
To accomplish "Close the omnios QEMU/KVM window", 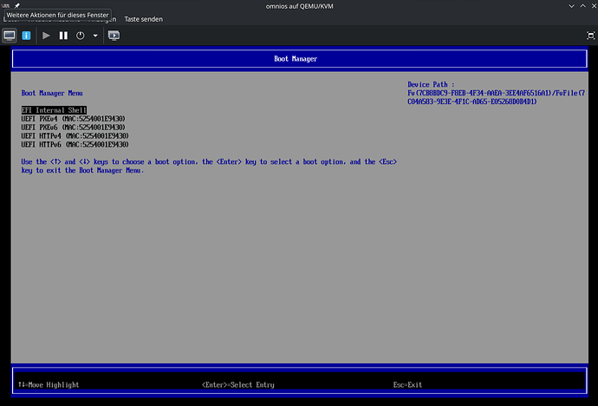I will 594,6.
